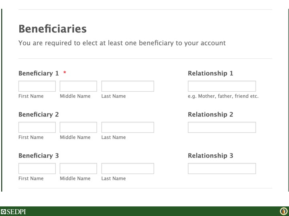289x216 pixels.
Task: Click the Beneficiary 1 required label
Action: tap(39, 74)
